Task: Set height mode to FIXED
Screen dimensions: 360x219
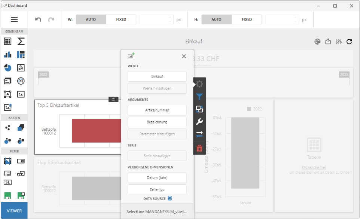Action: pyautogui.click(x=247, y=19)
